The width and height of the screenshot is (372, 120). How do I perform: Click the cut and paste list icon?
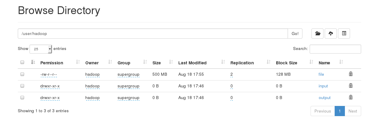pos(344,34)
